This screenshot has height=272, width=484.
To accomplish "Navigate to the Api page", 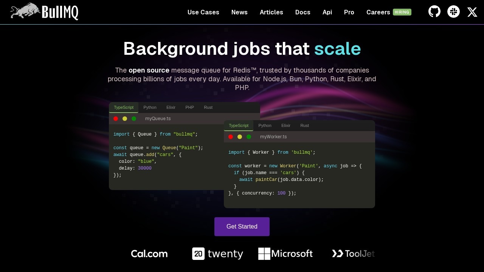I will (x=327, y=12).
